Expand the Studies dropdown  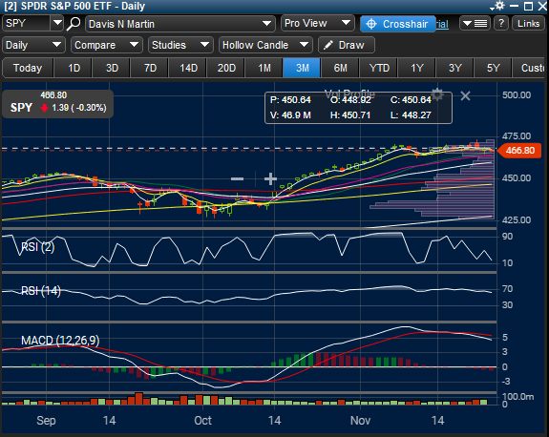[180, 45]
